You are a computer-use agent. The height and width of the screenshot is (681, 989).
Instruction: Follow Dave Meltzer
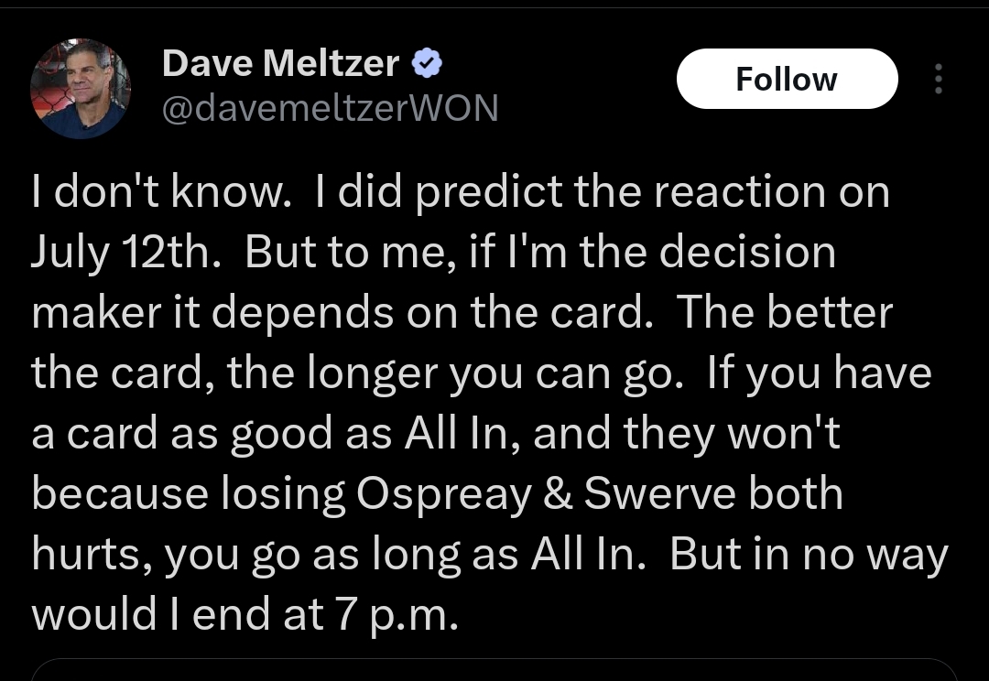(787, 79)
